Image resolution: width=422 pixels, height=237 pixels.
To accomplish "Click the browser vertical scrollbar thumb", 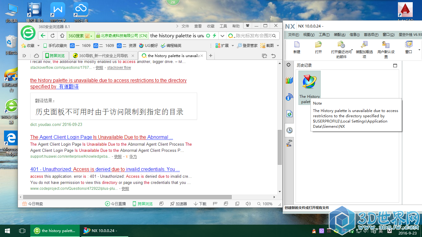I will click(x=280, y=147).
